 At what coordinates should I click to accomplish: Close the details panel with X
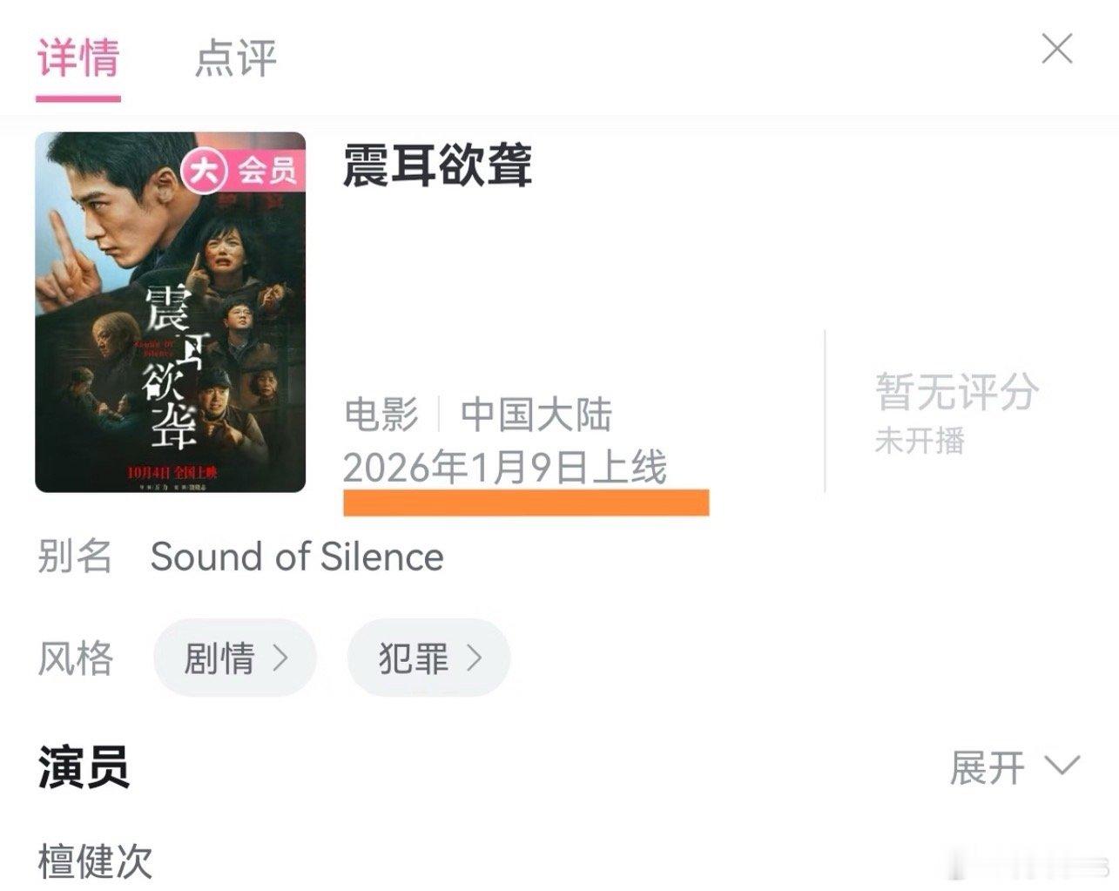(1056, 49)
